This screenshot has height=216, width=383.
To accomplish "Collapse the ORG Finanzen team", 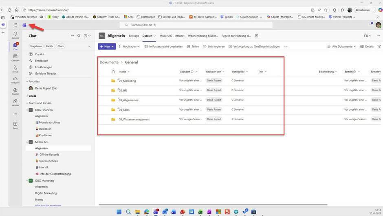I will tap(27, 110).
